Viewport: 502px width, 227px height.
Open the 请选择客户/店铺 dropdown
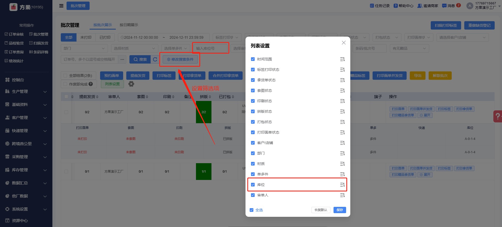[x=463, y=37]
